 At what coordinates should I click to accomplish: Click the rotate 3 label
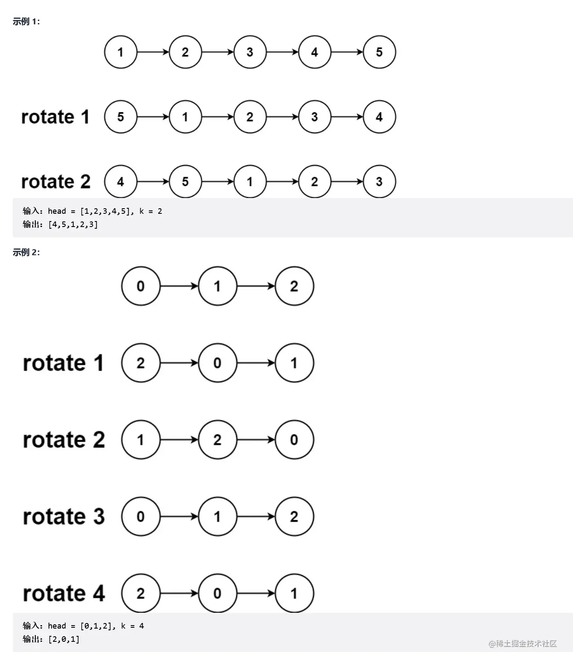coord(64,516)
